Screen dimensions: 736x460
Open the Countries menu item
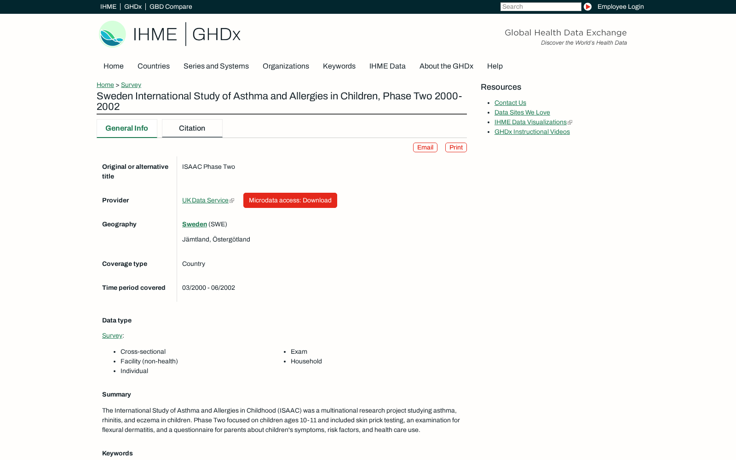pos(154,66)
